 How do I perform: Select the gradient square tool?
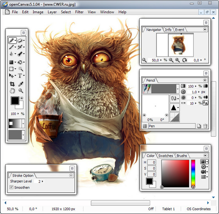pyautogui.click(x=11, y=62)
